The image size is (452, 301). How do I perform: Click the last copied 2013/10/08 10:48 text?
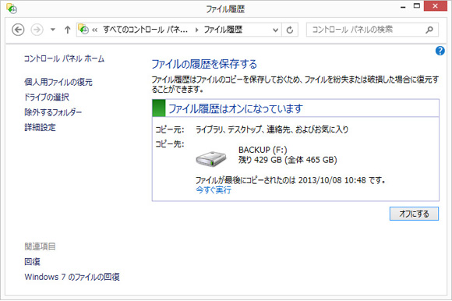pyautogui.click(x=290, y=180)
